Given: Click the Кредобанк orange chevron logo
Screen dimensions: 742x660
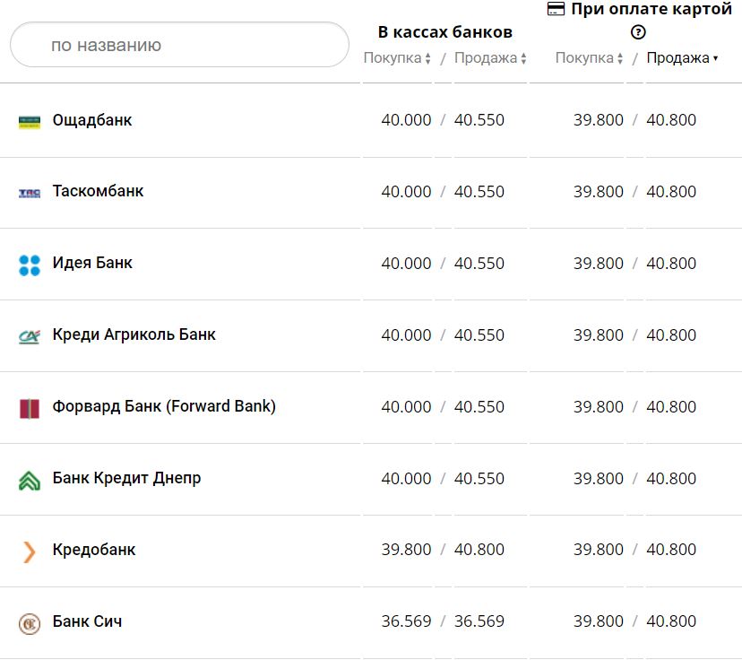Looking at the screenshot, I should tap(30, 551).
